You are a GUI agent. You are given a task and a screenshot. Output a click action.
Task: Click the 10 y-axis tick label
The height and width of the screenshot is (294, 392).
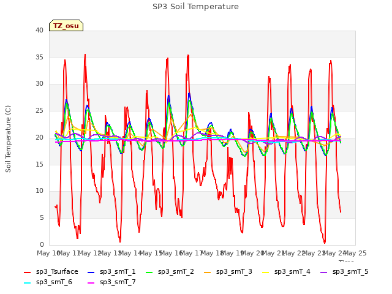pos(39,191)
